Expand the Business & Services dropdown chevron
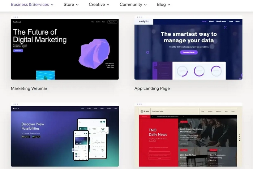Screen dimensions: 253x169 [52, 5]
